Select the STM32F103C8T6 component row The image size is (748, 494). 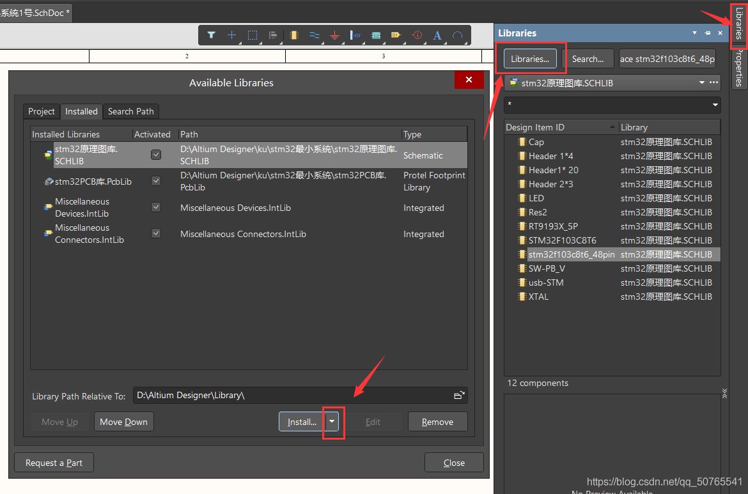(612, 240)
